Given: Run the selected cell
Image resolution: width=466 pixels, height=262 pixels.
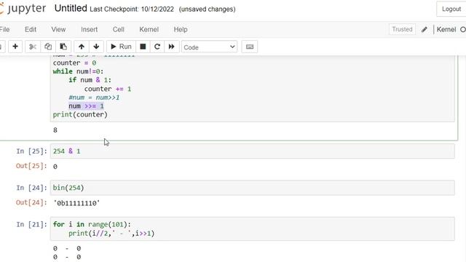Looking at the screenshot, I should [x=121, y=47].
